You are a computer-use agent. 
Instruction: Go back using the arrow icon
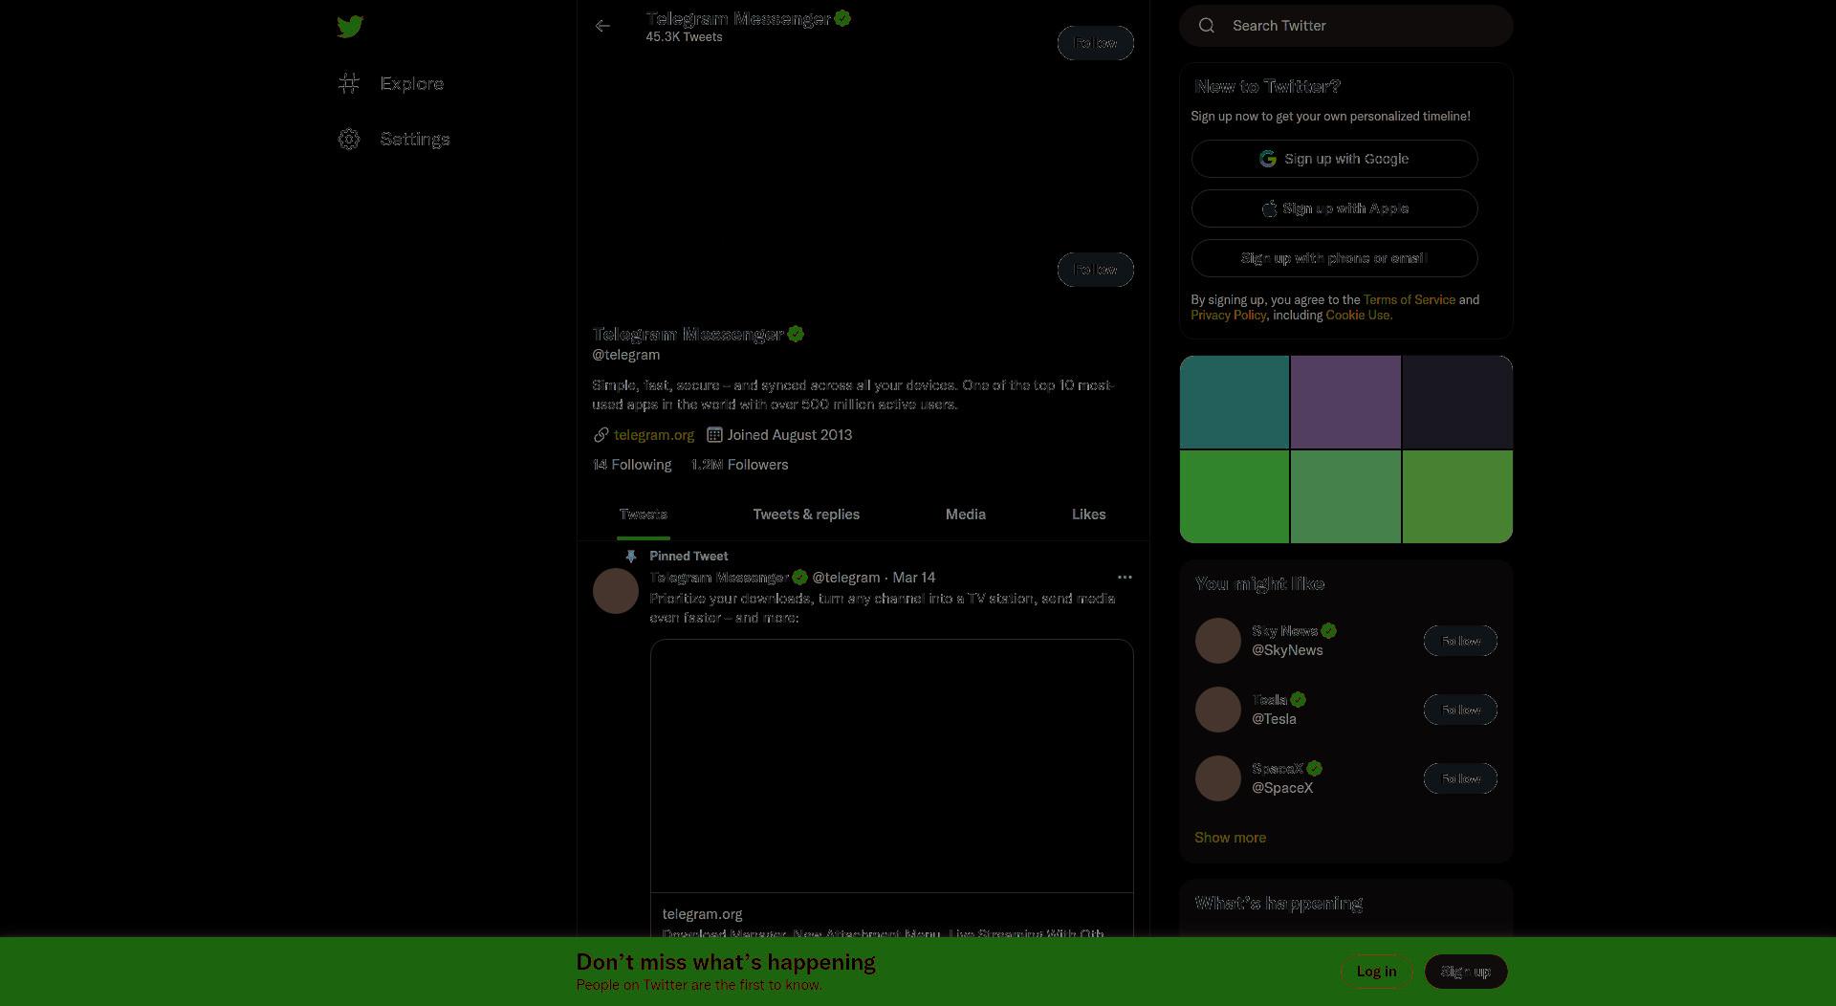(x=602, y=26)
